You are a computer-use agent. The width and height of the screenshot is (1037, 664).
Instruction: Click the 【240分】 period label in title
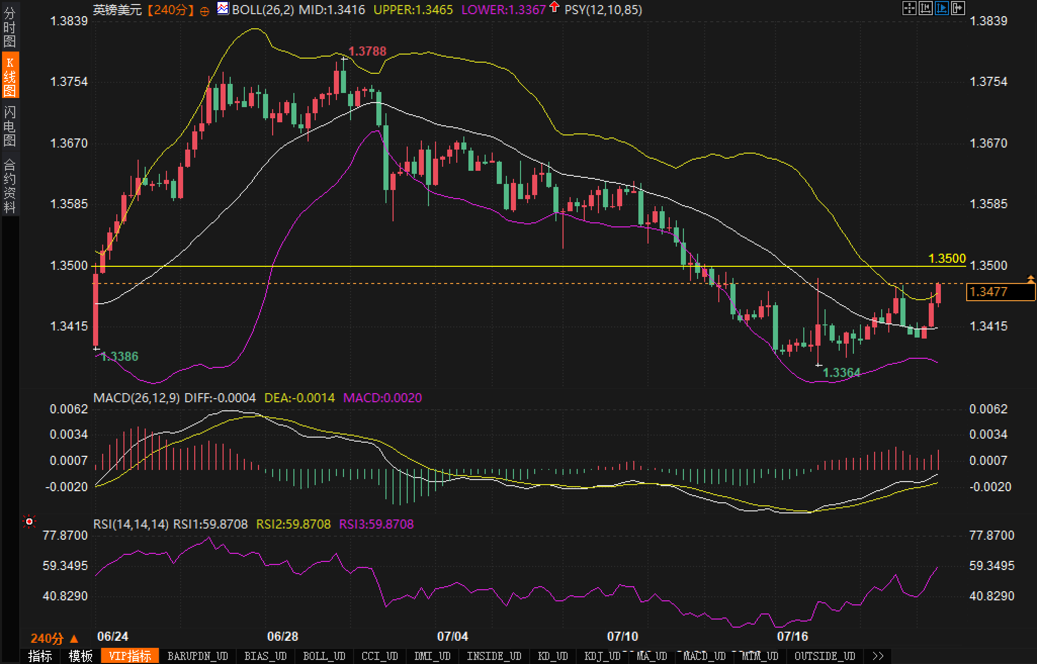(x=171, y=10)
